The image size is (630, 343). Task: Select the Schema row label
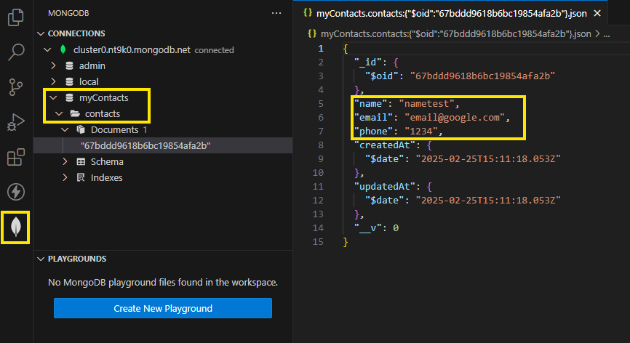107,161
